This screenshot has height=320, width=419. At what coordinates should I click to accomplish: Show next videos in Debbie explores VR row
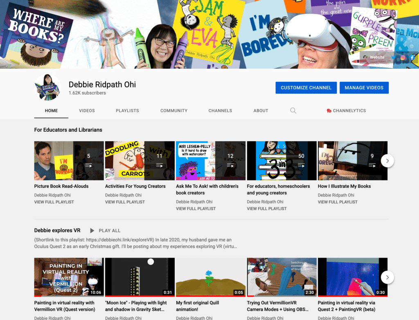pyautogui.click(x=387, y=277)
